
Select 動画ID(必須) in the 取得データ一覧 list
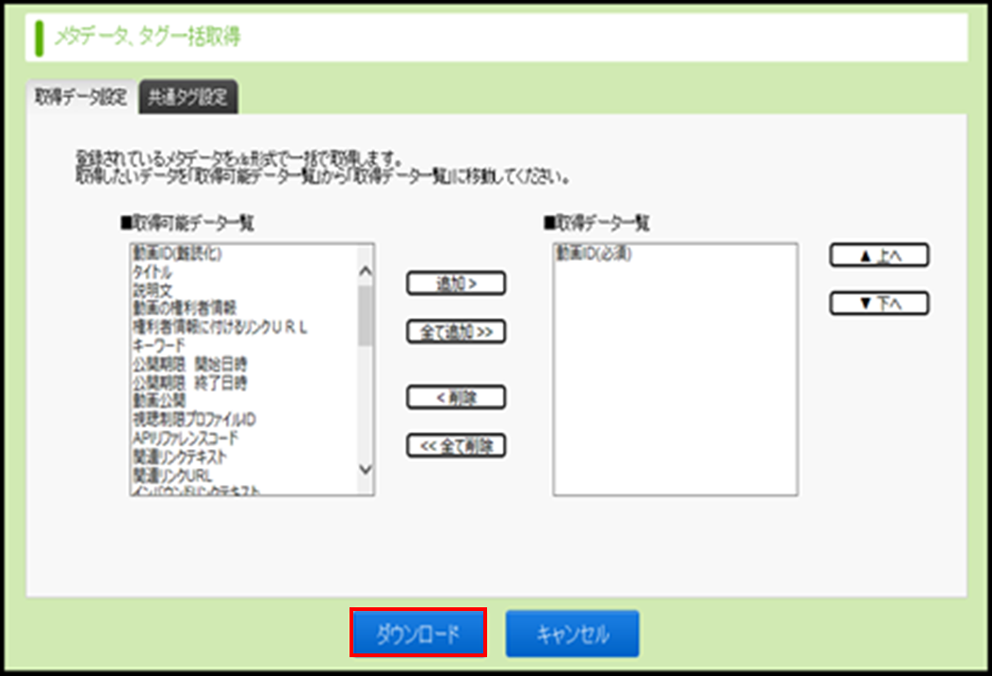point(593,253)
